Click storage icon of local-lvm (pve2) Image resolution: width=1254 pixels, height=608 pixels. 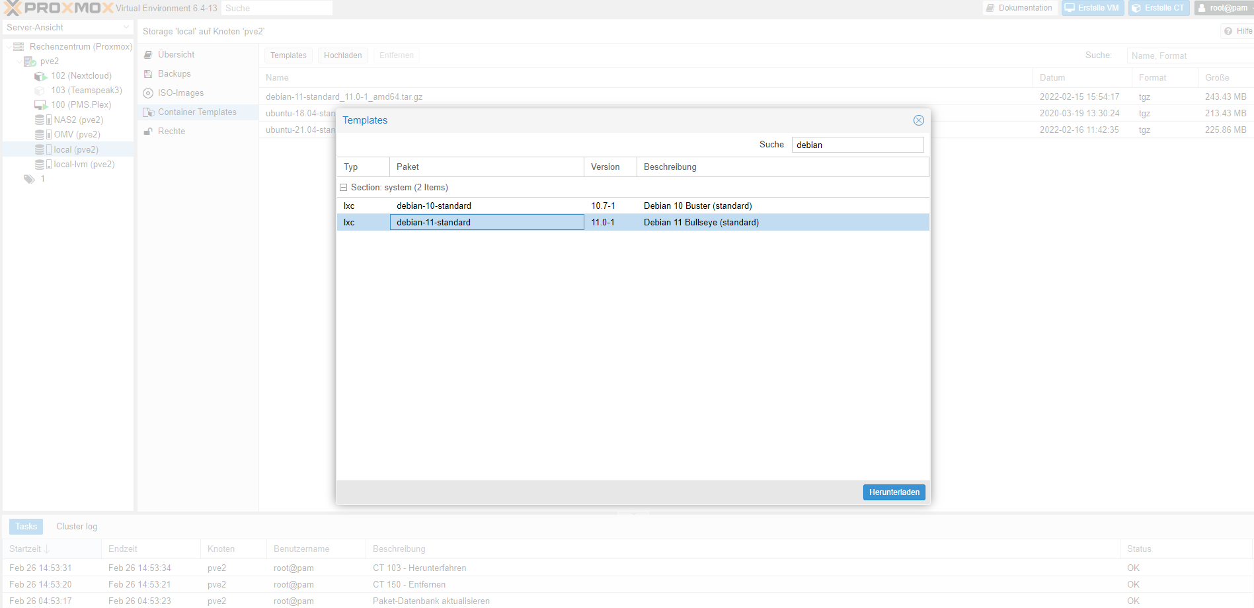[x=43, y=164]
